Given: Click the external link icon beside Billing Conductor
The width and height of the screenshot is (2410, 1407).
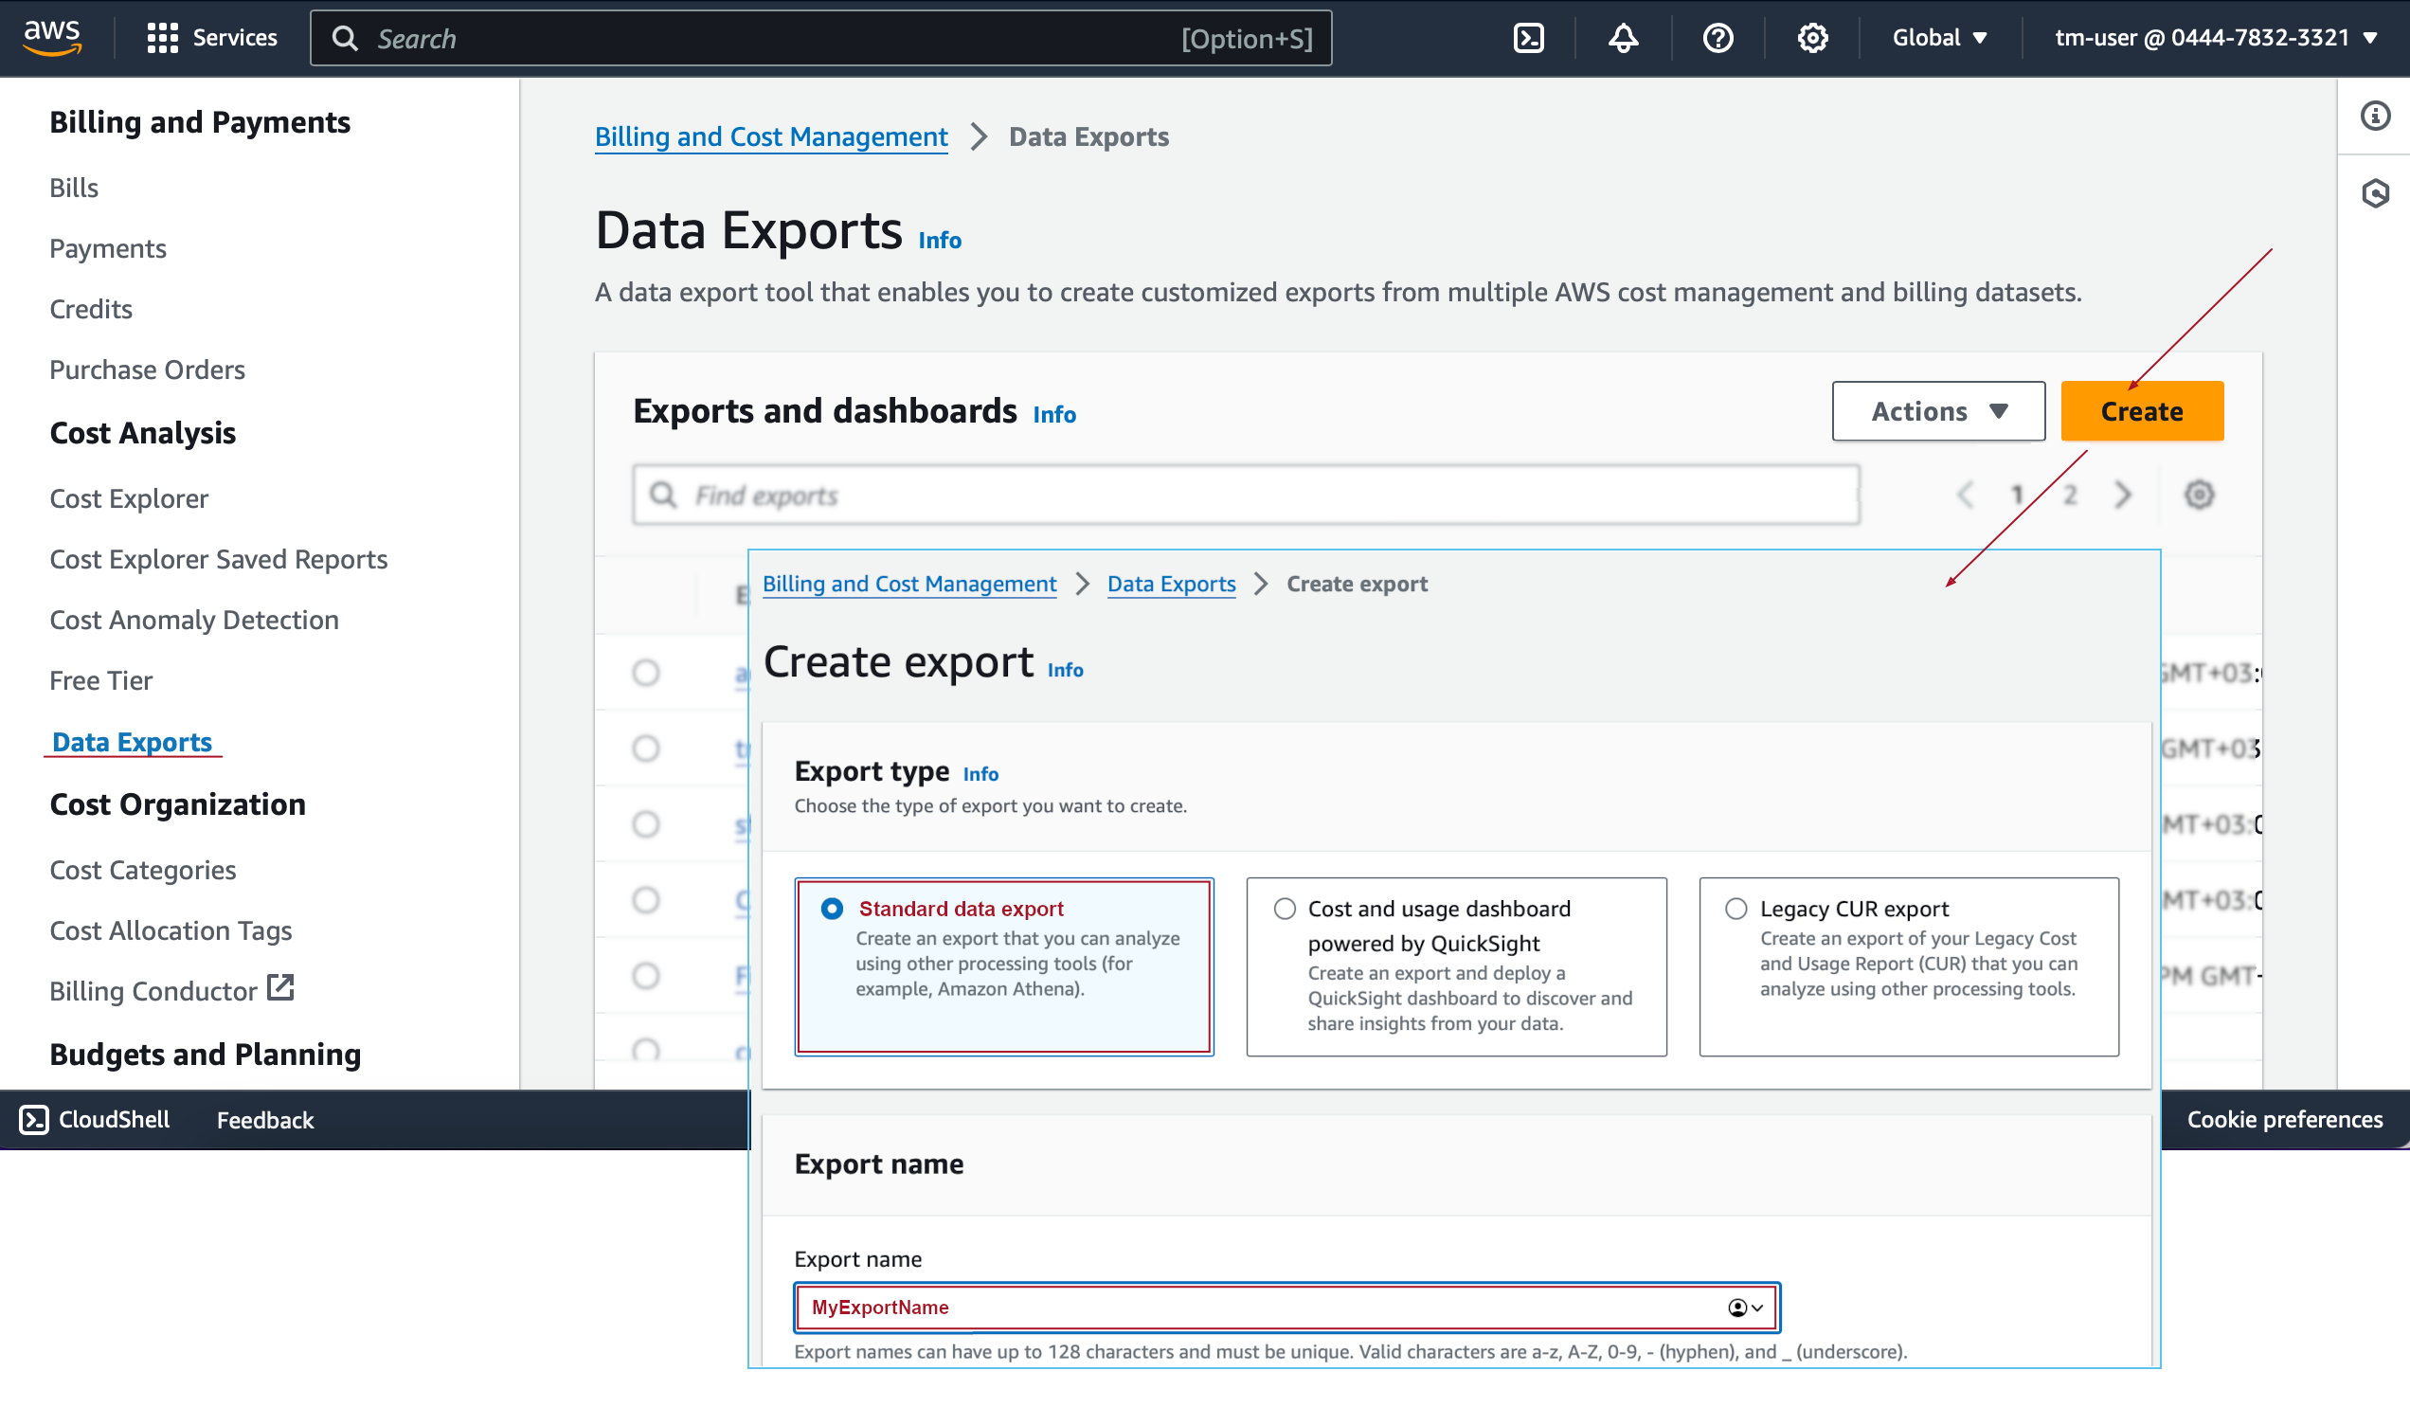Looking at the screenshot, I should pyautogui.click(x=280, y=987).
